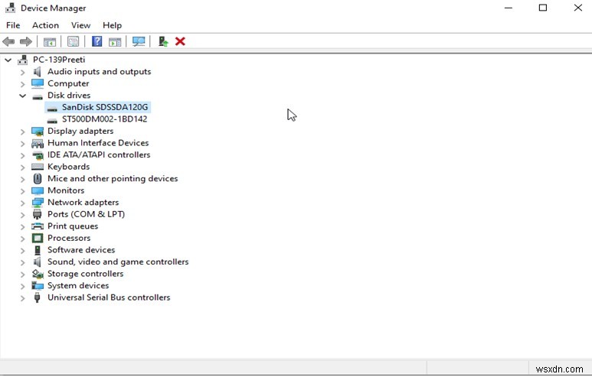Select the Display adapters label
Image resolution: width=592 pixels, height=377 pixels.
[x=80, y=132]
